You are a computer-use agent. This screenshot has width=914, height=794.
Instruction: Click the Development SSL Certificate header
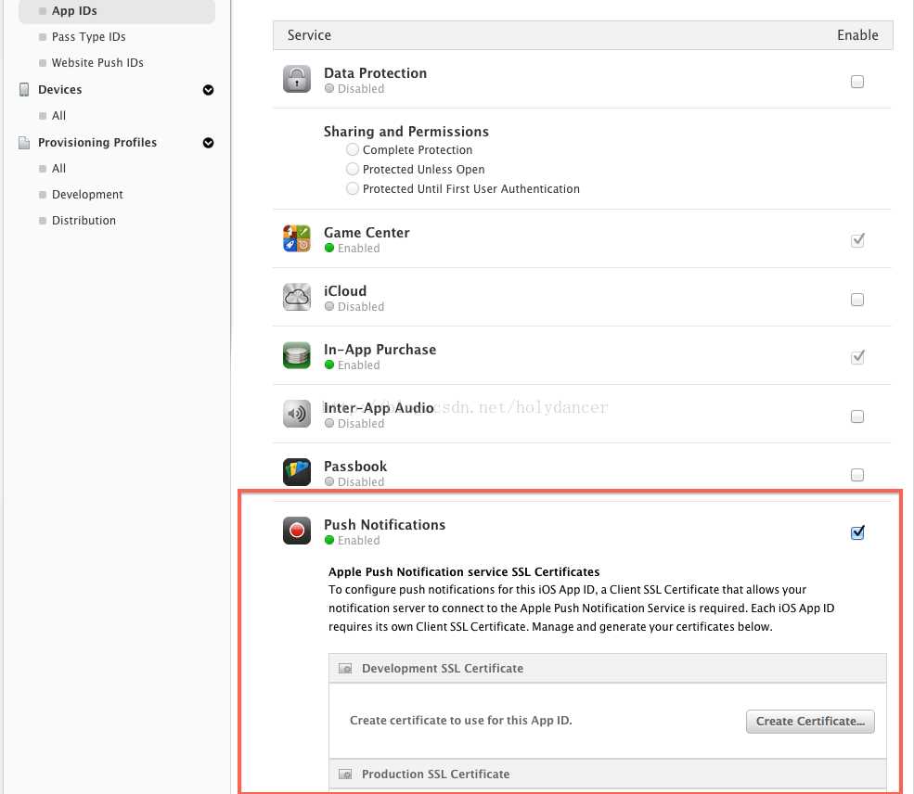(608, 668)
